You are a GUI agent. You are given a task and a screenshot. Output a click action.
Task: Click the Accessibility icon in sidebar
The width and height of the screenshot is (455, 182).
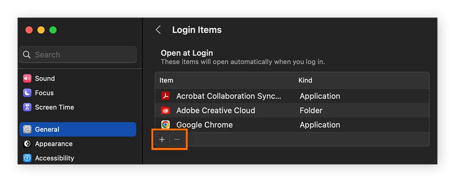point(27,158)
